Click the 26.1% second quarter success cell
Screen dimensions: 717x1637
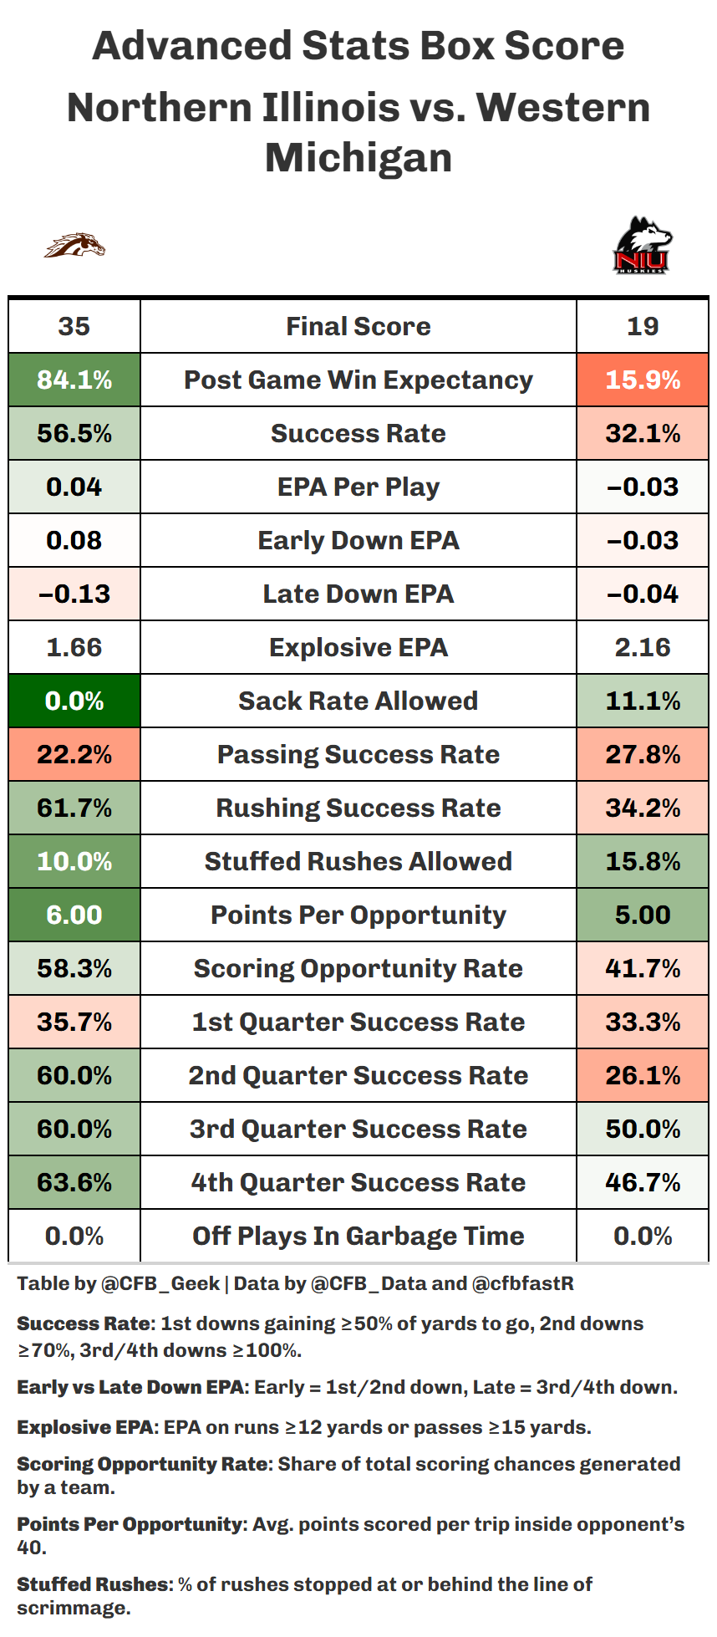(x=643, y=1075)
